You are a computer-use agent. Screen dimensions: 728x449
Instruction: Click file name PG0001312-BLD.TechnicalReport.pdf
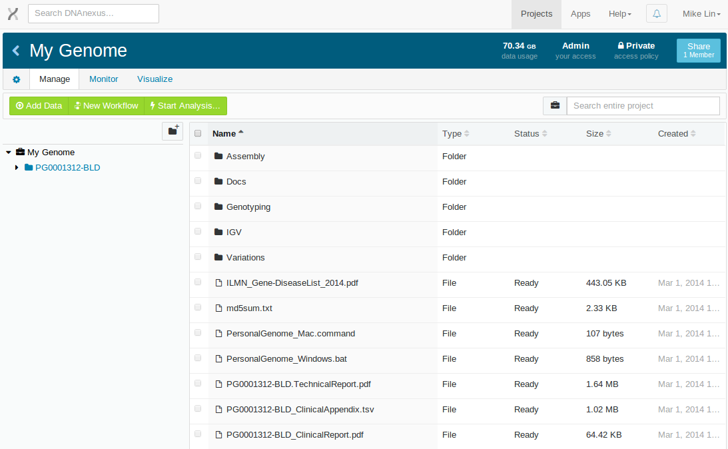pos(298,384)
